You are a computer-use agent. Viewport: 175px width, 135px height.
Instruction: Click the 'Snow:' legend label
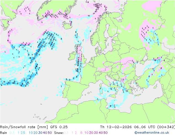[59, 133]
